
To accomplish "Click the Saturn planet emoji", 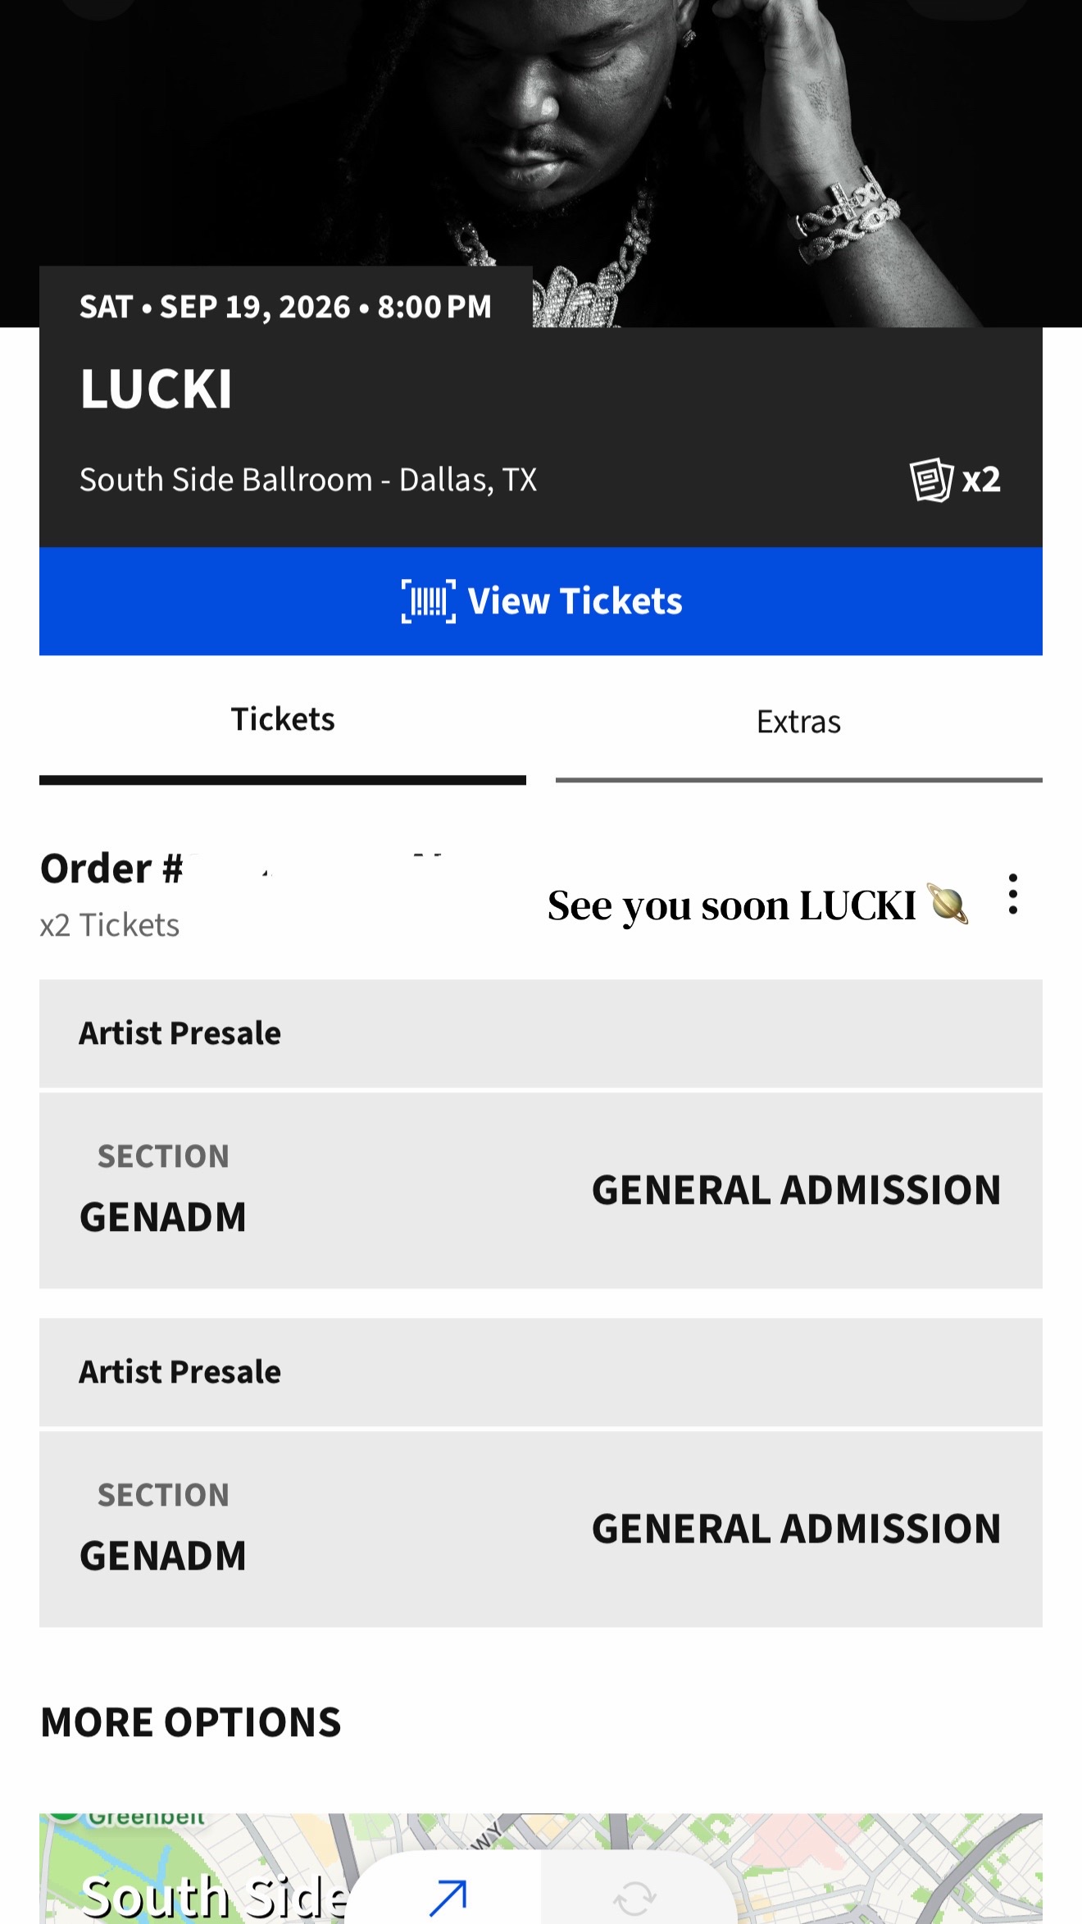I will [x=947, y=904].
